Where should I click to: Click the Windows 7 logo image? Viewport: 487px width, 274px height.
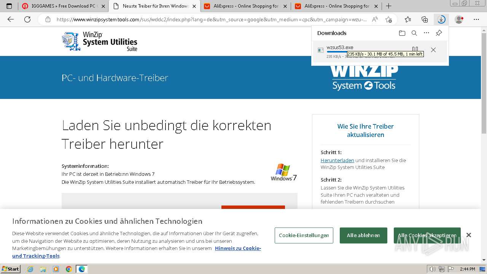284,172
